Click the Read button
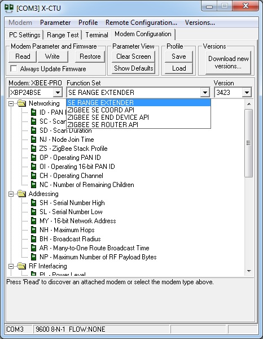 23,56
